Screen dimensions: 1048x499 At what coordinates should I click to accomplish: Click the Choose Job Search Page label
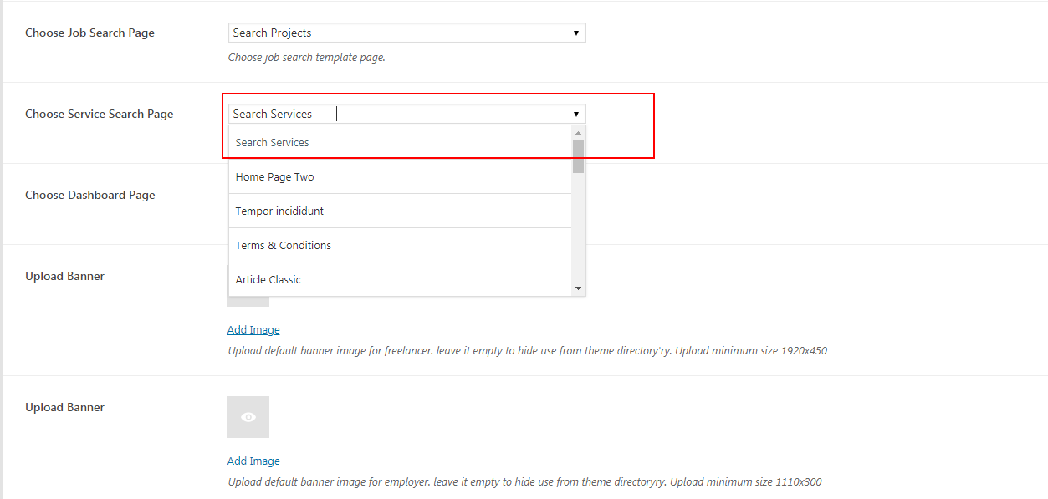tap(89, 33)
